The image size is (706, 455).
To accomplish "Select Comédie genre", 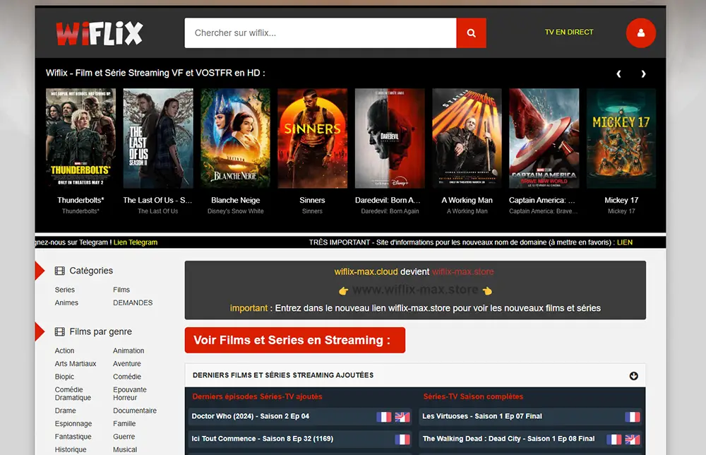I will pyautogui.click(x=127, y=377).
